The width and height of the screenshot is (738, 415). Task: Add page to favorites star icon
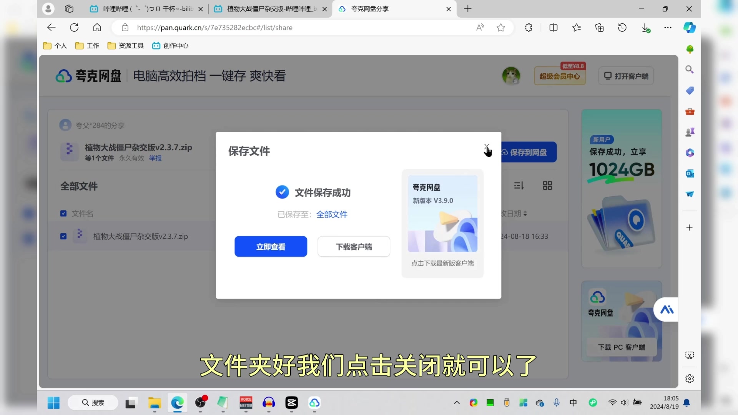coord(500,28)
